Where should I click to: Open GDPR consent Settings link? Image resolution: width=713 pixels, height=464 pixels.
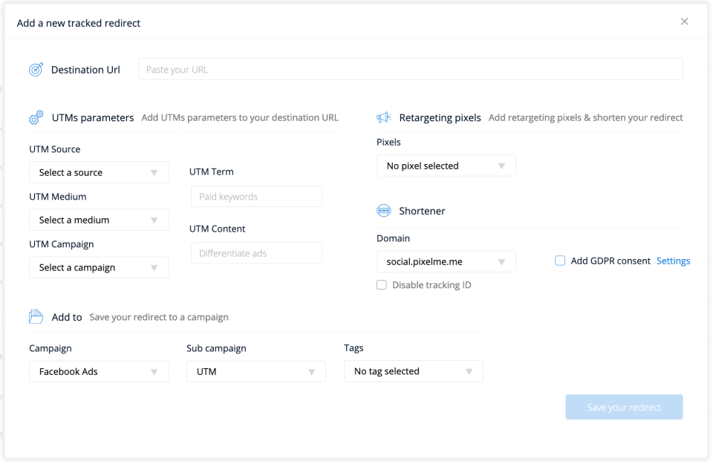click(x=673, y=261)
